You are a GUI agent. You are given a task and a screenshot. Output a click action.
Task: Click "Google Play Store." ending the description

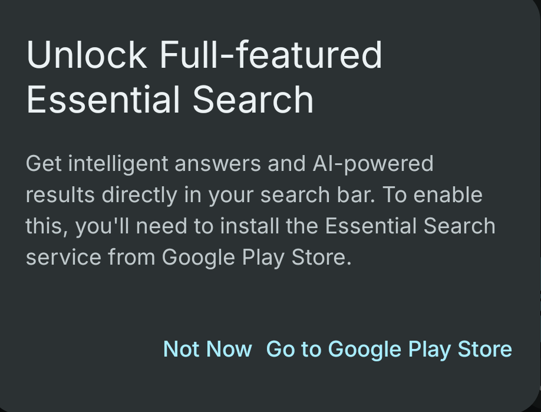[256, 257]
